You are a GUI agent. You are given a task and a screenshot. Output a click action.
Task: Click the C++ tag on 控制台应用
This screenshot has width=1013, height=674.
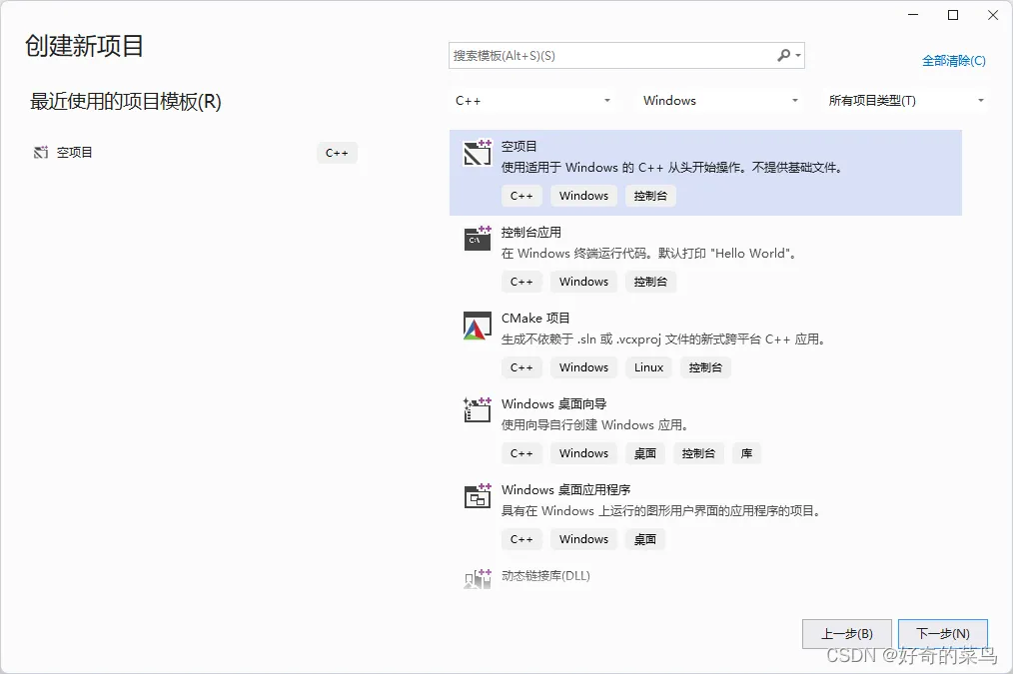tap(521, 282)
